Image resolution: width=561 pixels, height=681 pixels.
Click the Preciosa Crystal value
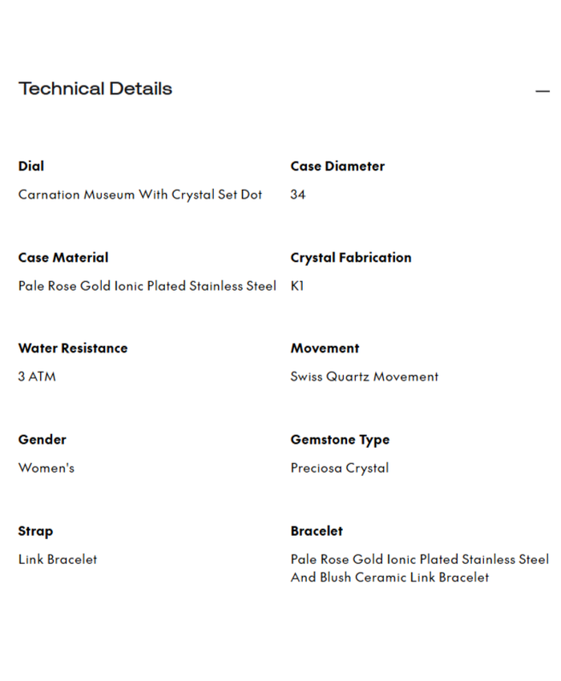pyautogui.click(x=340, y=468)
